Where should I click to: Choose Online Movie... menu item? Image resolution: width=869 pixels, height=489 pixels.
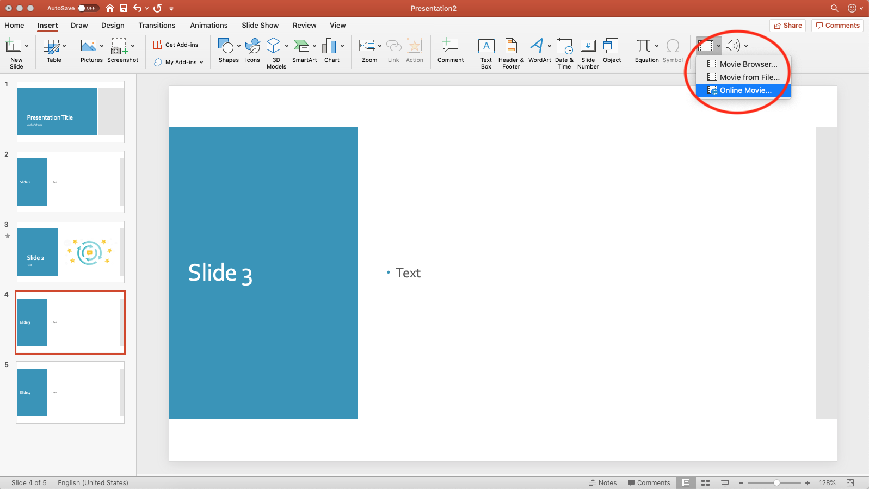(743, 90)
